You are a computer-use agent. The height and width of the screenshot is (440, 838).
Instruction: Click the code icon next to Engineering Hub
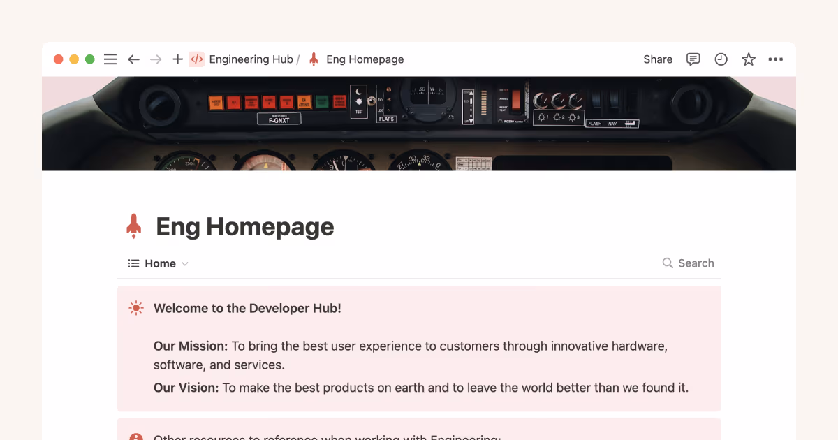[197, 59]
